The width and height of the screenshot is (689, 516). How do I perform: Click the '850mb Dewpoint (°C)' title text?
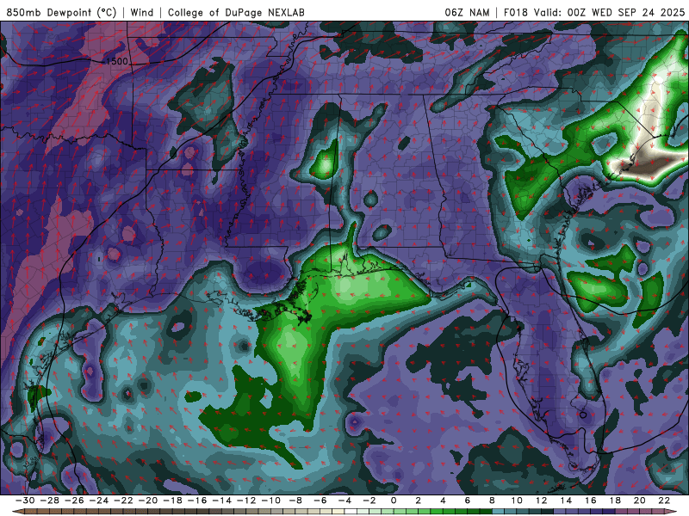pos(61,12)
